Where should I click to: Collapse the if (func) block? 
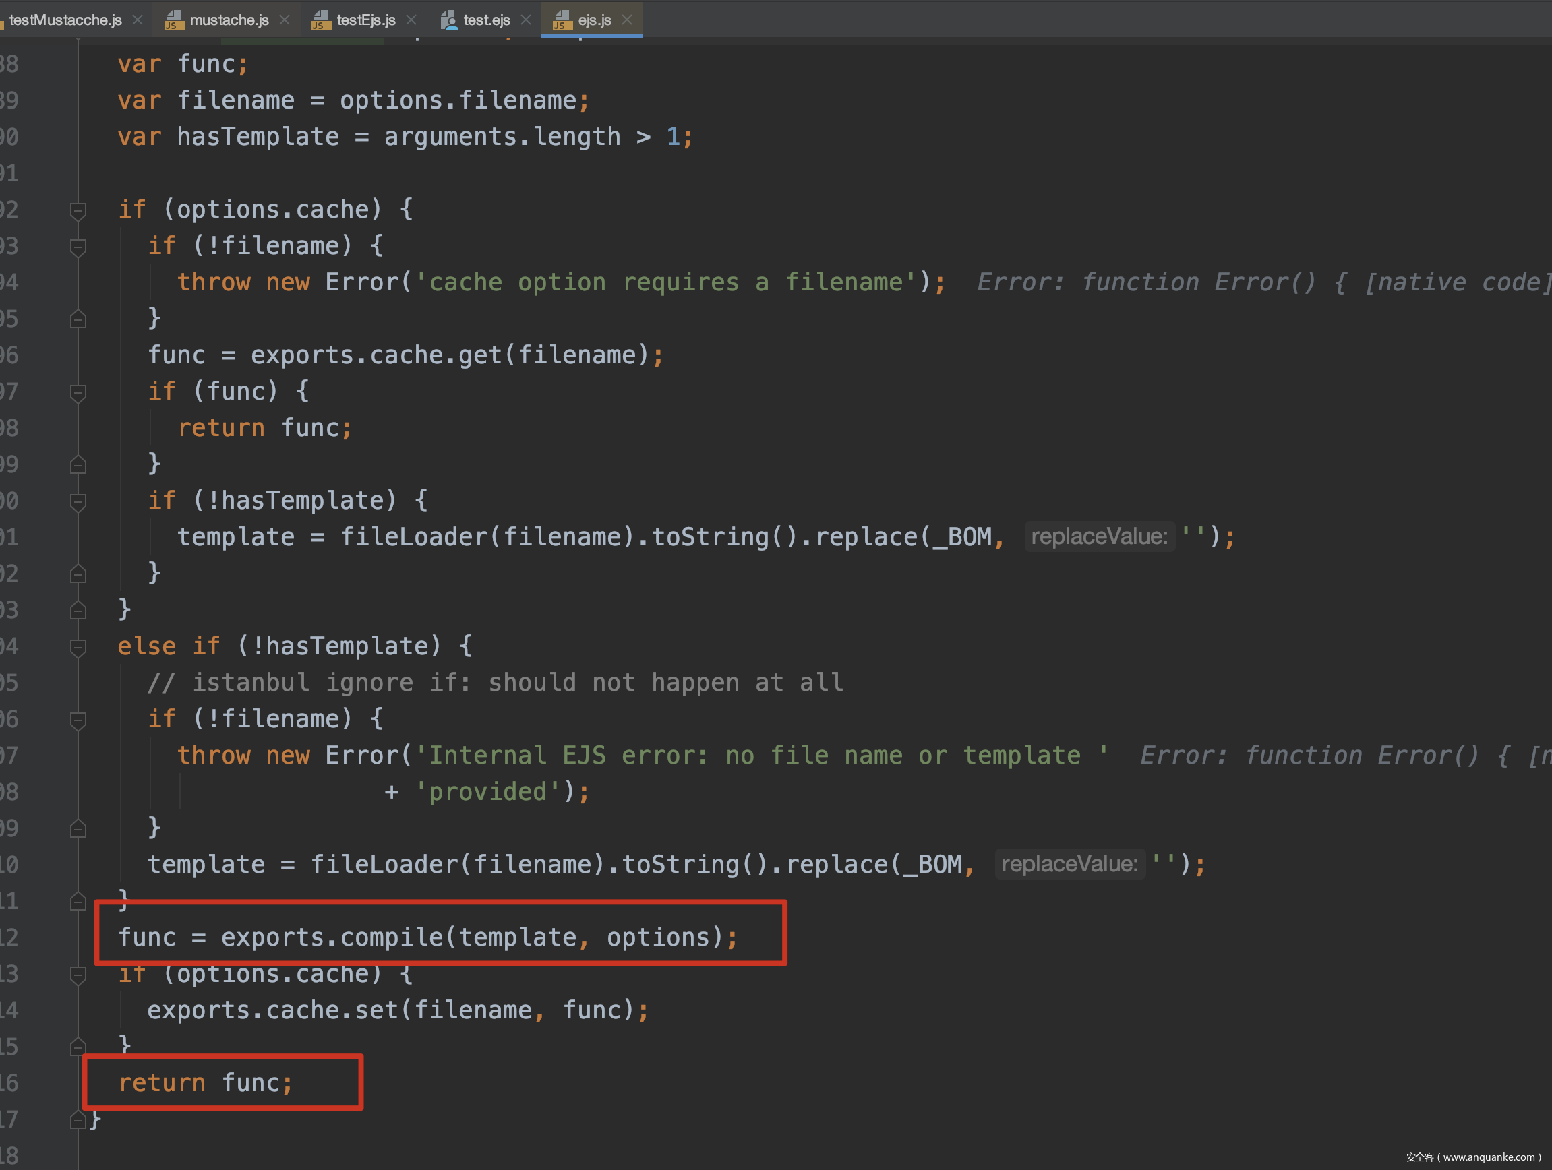coord(78,392)
